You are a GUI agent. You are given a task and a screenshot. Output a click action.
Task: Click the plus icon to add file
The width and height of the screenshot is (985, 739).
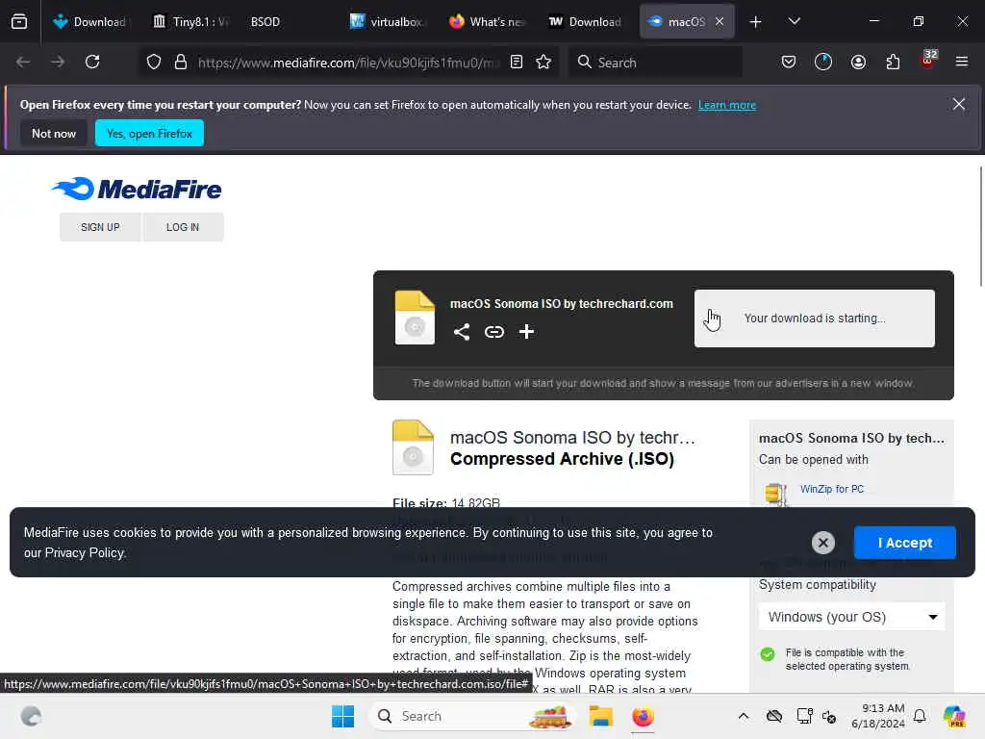[526, 332]
